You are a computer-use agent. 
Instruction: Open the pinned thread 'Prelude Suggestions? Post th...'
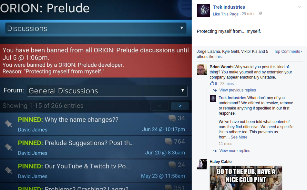pos(76,143)
